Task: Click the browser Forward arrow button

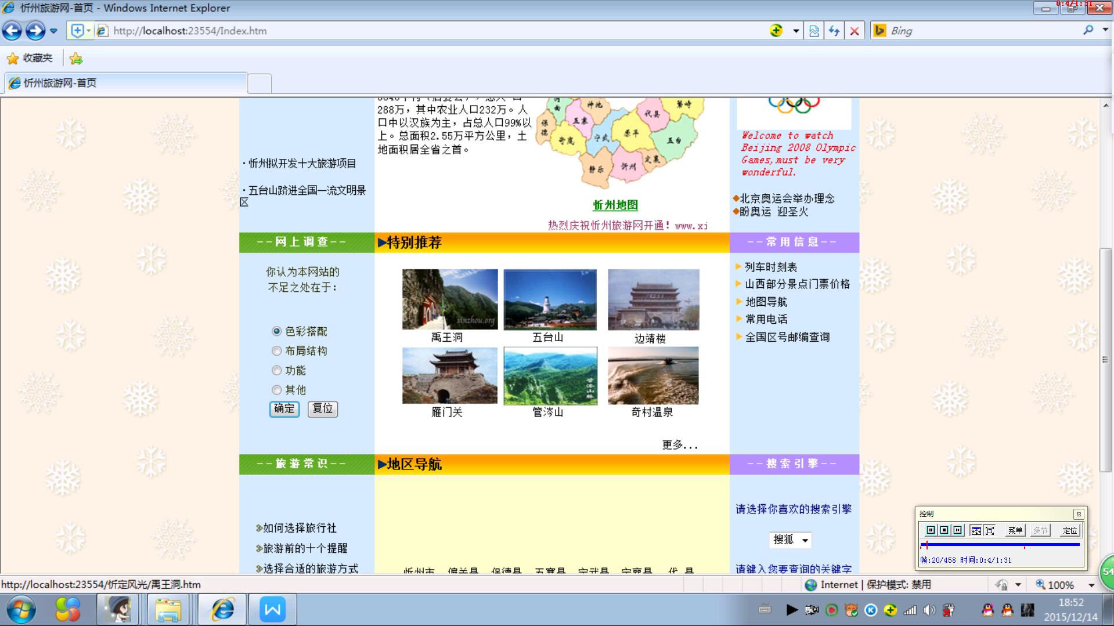Action: 35,31
